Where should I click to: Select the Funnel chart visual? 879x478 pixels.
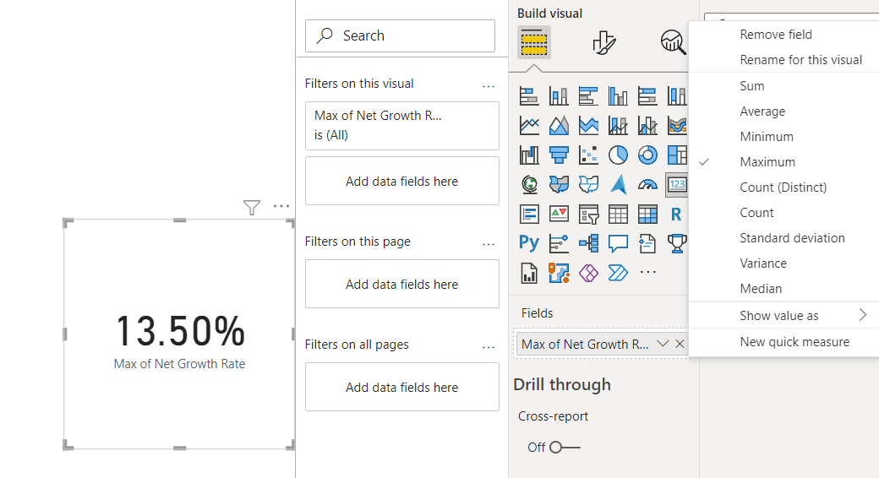pos(559,155)
